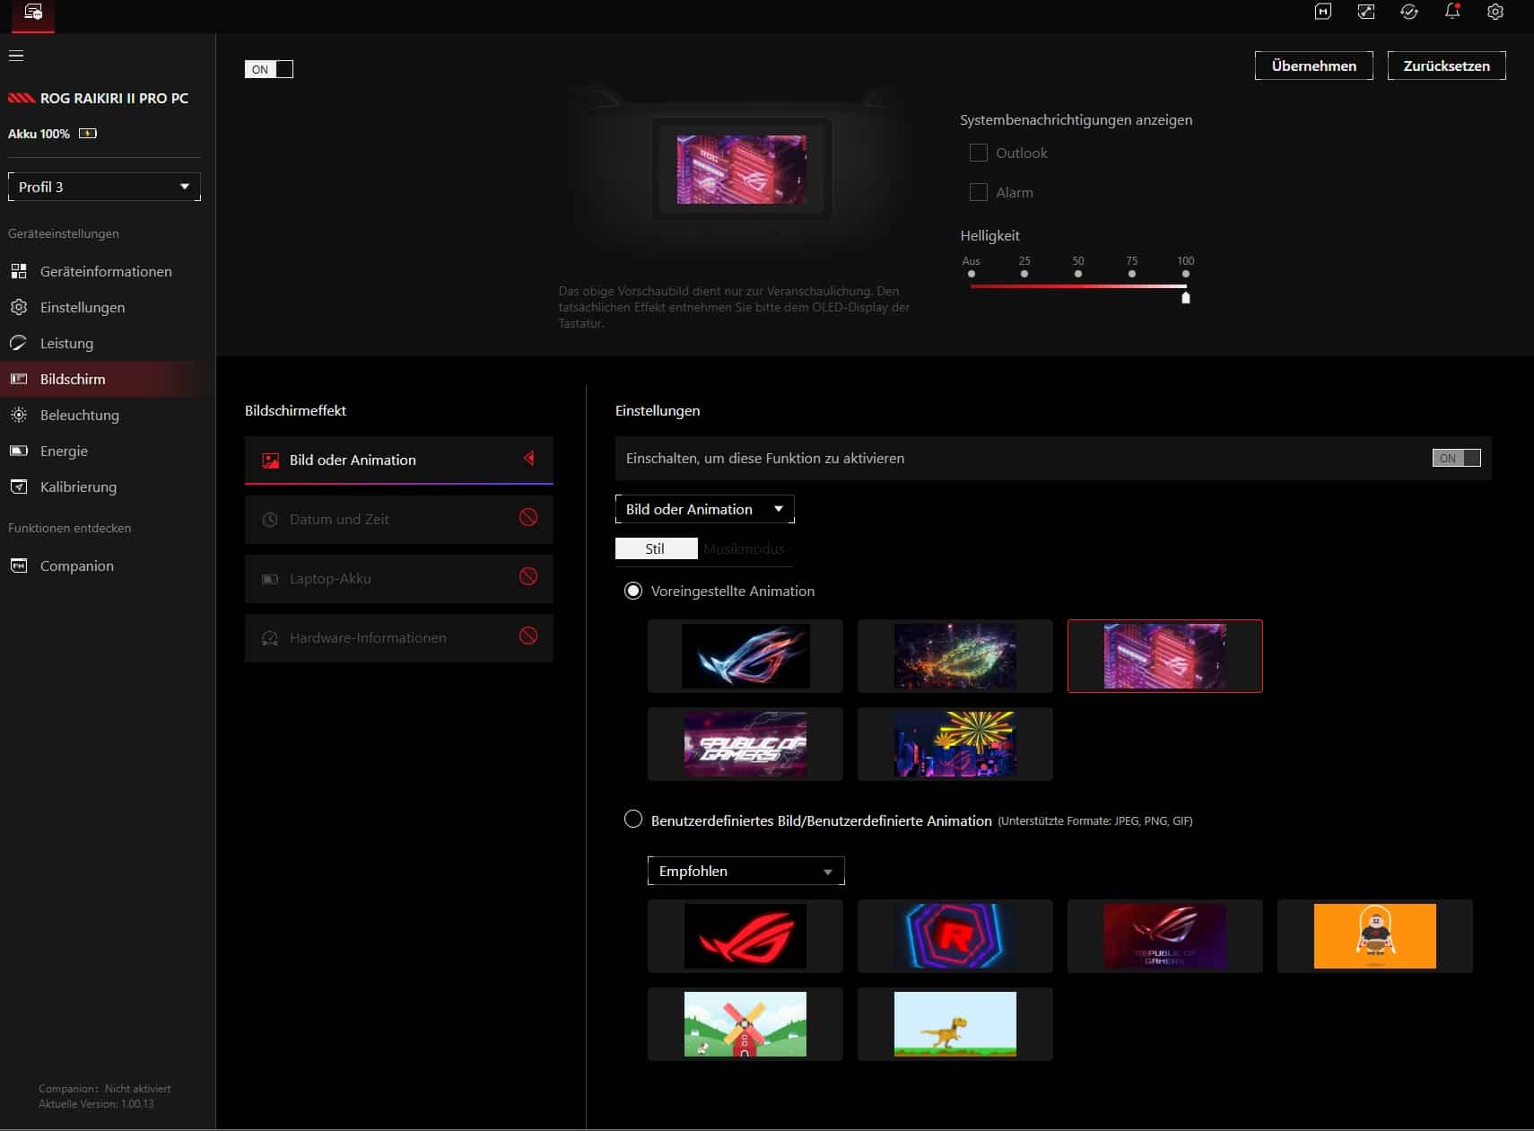Select Benutzerdefiniertes Bild radio button

point(633,819)
